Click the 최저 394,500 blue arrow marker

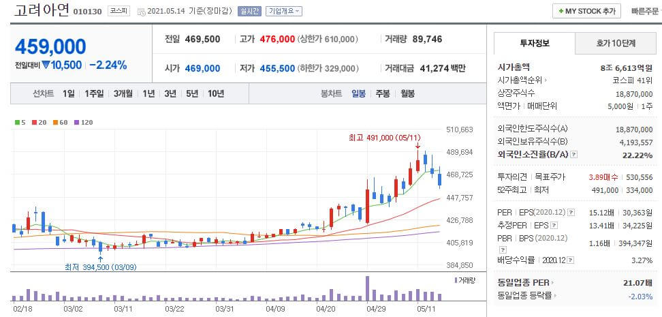(100, 258)
